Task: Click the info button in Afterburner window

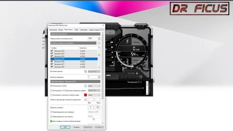Action: (x=110, y=32)
